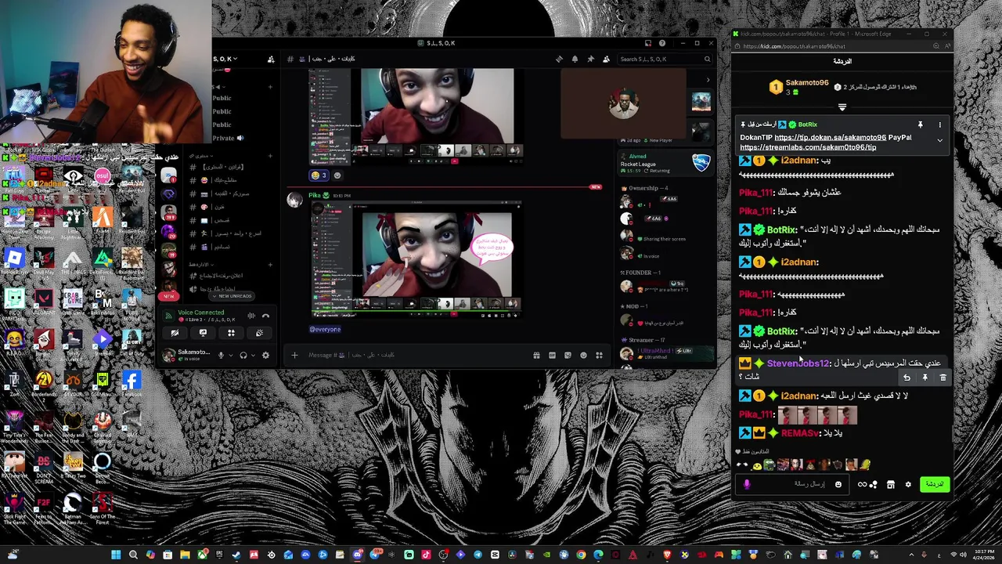Toggle member list icon in Discord header

click(x=606, y=59)
